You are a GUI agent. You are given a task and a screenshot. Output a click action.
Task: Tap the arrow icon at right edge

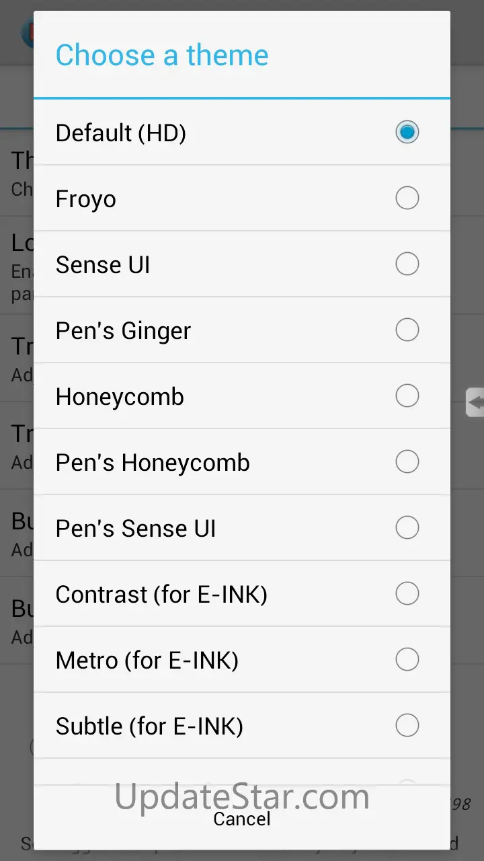click(x=475, y=402)
